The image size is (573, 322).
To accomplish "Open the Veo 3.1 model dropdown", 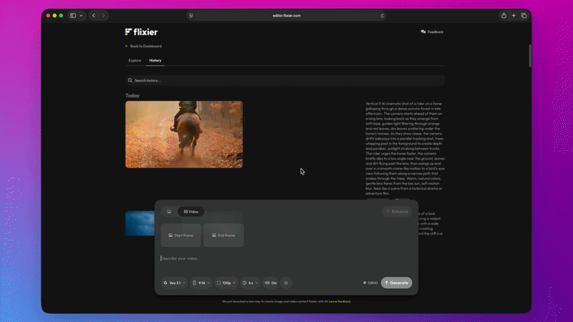I will 174,283.
